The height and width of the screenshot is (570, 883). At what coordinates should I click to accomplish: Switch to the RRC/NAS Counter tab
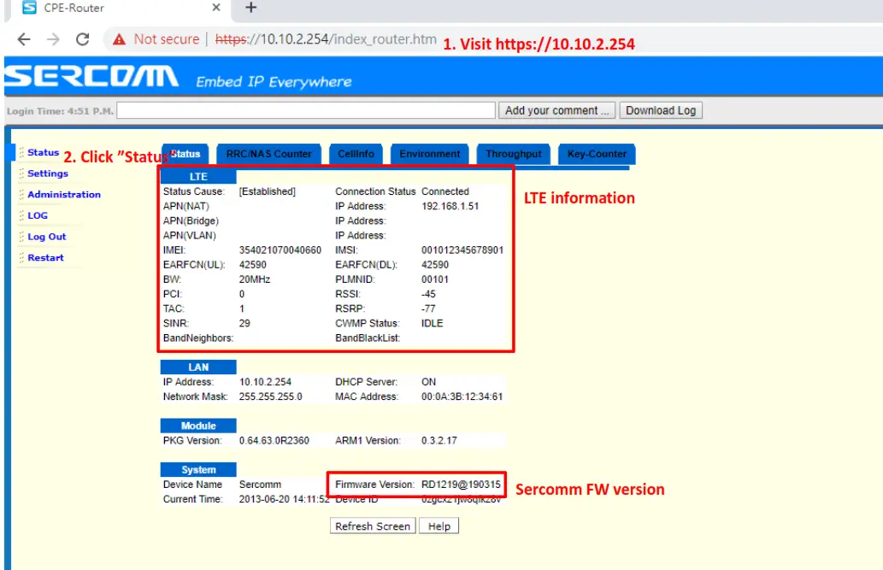(268, 154)
